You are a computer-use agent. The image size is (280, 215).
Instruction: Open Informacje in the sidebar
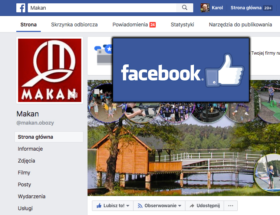[30, 149]
